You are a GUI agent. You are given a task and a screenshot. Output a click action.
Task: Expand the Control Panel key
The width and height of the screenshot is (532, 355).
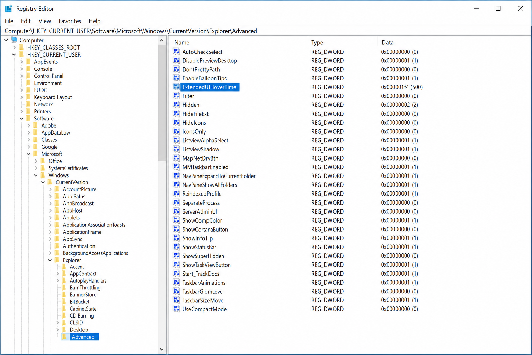point(22,76)
